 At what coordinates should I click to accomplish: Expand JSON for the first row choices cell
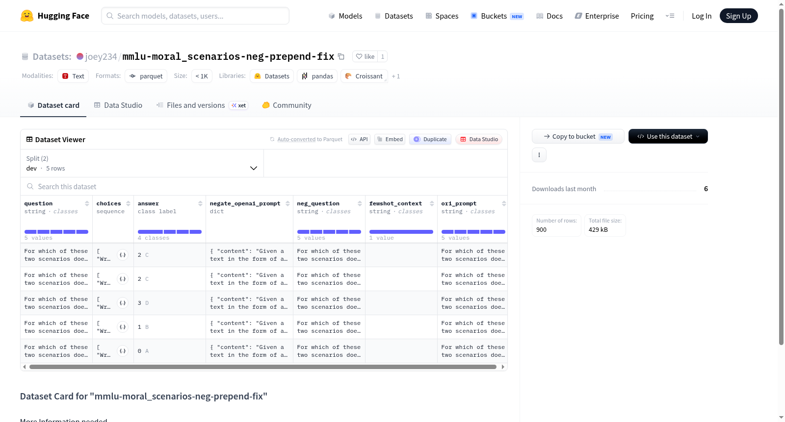tap(123, 255)
